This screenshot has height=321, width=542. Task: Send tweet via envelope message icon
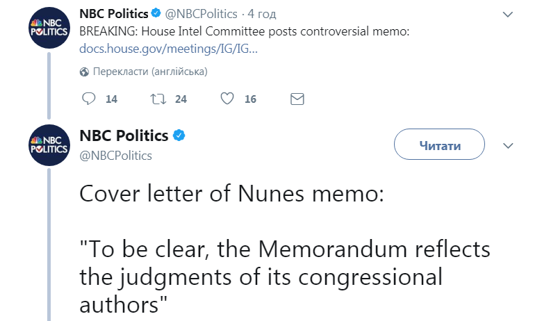coord(297,99)
